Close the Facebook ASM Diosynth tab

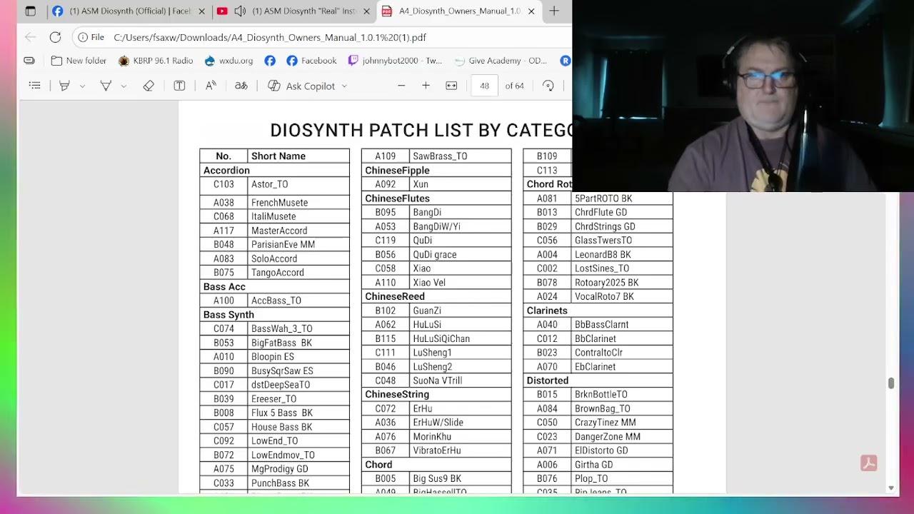201,11
